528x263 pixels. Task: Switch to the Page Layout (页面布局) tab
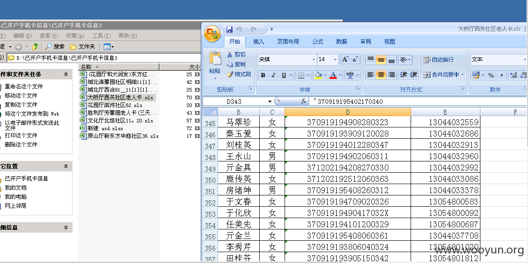pyautogui.click(x=288, y=41)
